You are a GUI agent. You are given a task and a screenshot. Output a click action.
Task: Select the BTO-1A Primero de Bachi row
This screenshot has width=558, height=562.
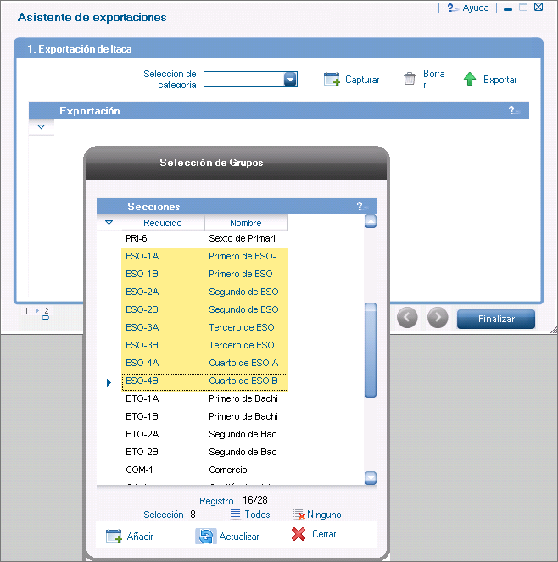click(204, 398)
